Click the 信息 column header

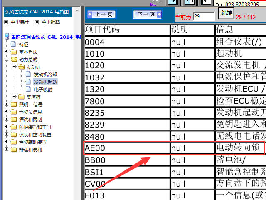point(241,30)
